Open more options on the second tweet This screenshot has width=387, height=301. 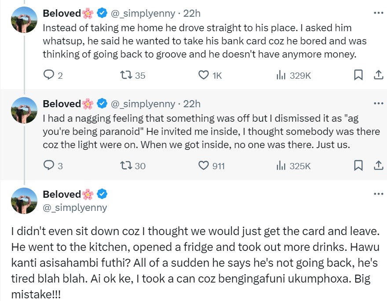coord(378,104)
